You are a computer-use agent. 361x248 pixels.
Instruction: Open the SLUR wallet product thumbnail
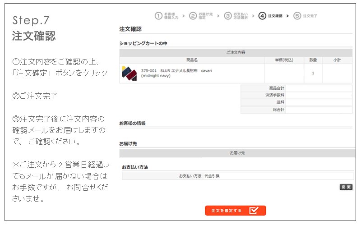coord(129,73)
